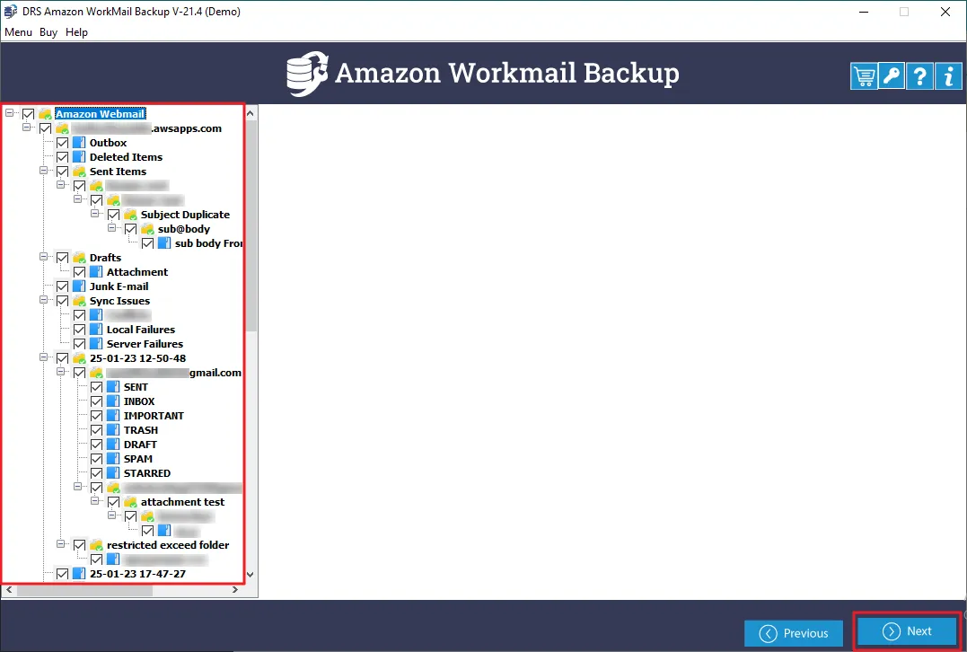Select the Server Failures tree item
The width and height of the screenshot is (967, 652).
point(145,344)
